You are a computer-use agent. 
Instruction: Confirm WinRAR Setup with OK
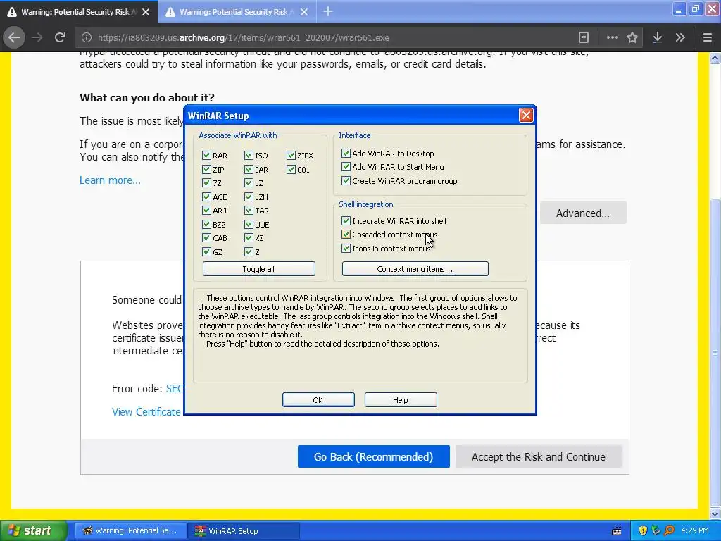[318, 400]
